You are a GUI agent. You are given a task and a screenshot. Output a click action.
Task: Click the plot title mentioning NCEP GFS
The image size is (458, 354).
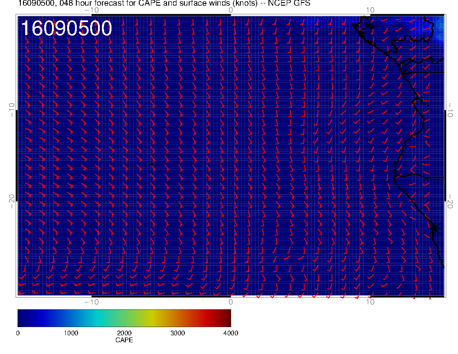[x=164, y=3]
